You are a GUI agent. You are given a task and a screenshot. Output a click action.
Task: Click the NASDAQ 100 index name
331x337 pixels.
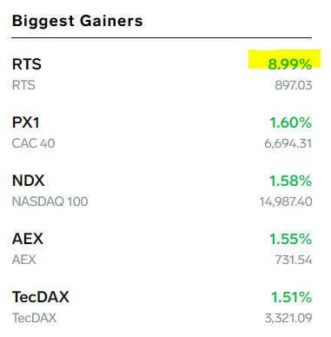pyautogui.click(x=50, y=202)
